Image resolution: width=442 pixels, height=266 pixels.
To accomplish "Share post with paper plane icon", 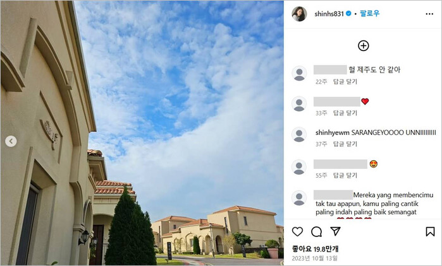I will point(335,231).
